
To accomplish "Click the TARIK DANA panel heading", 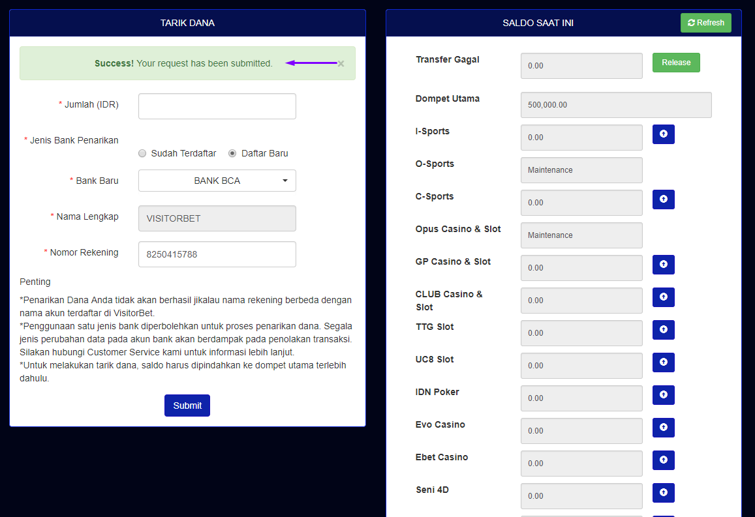I will [187, 23].
